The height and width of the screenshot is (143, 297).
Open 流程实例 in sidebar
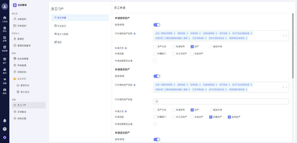click(29, 72)
